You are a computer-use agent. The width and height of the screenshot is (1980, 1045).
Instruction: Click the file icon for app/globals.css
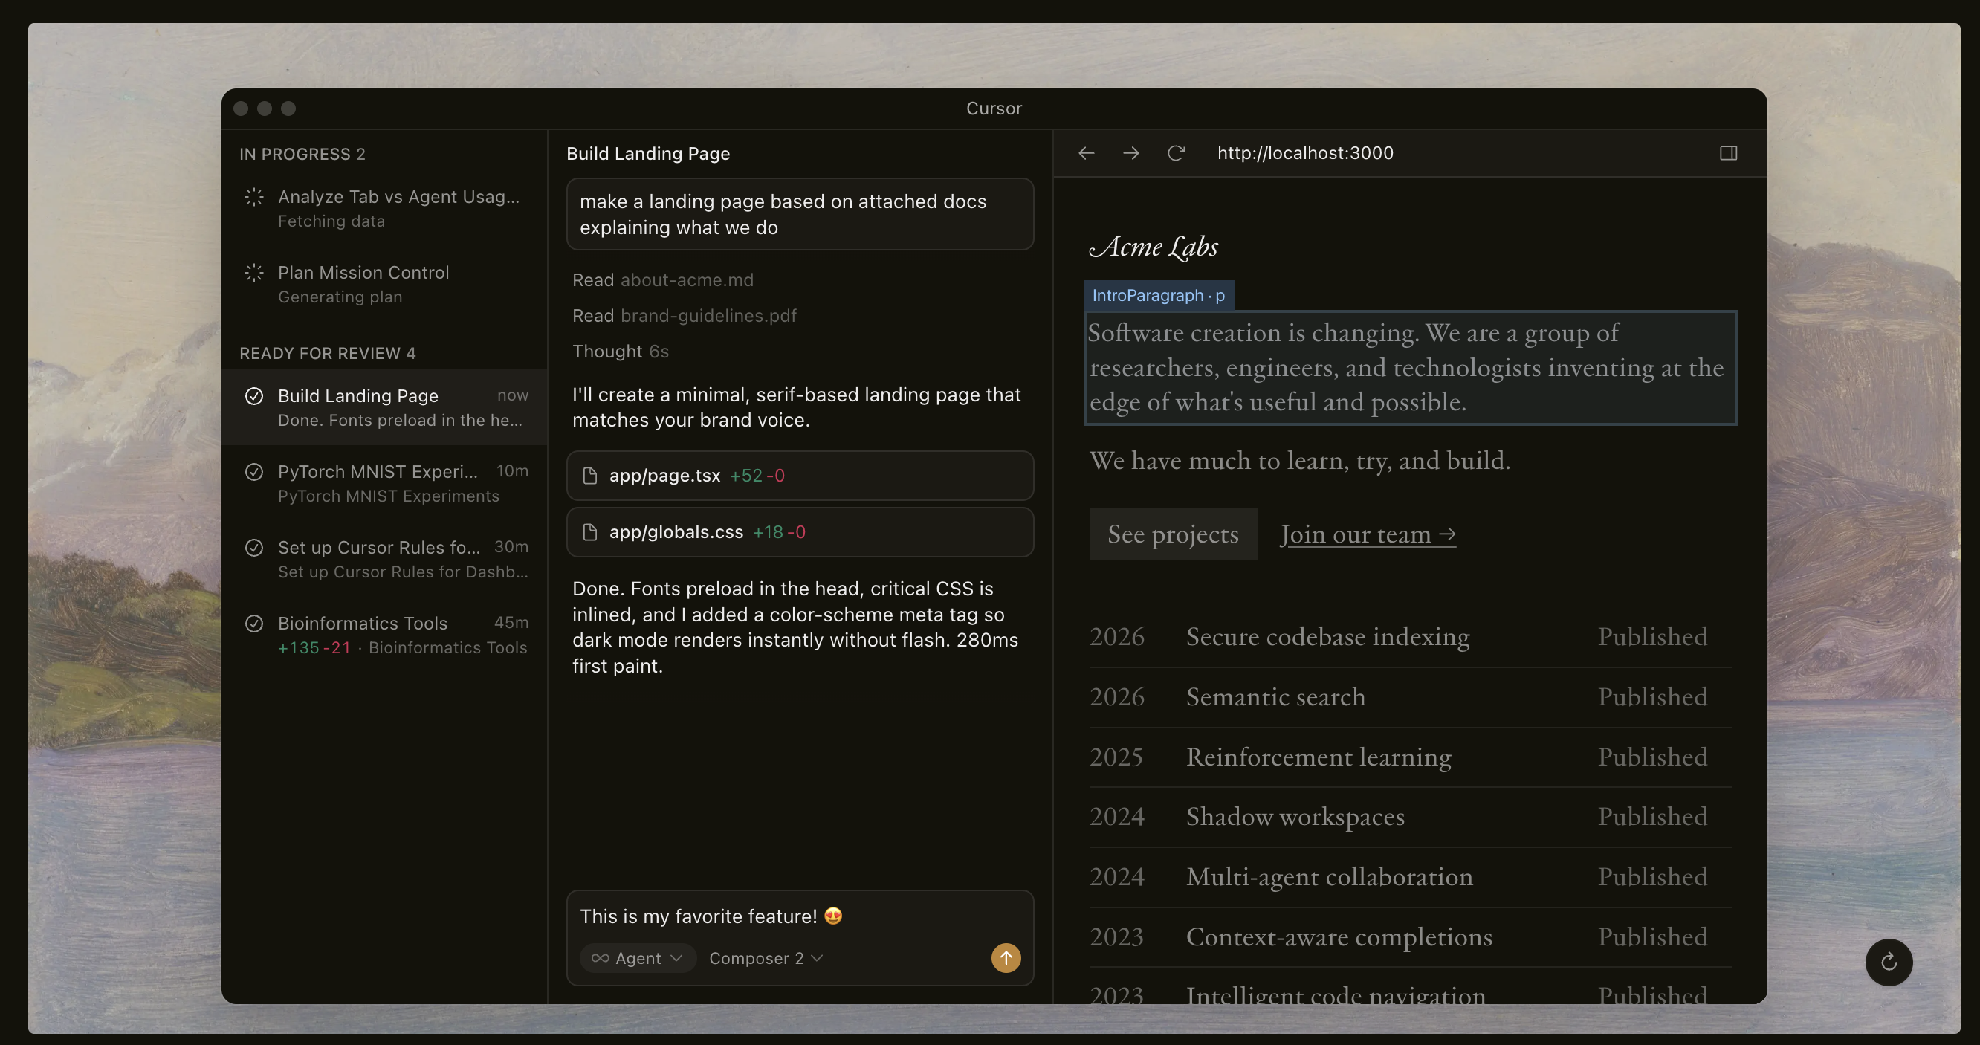589,531
